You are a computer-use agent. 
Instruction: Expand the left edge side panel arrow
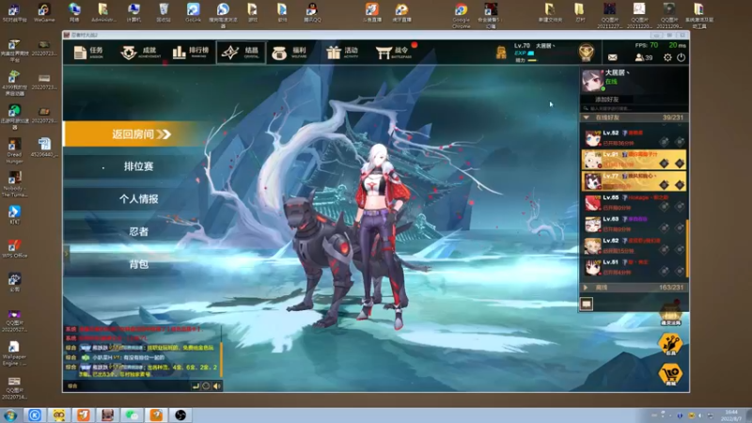click(x=66, y=253)
